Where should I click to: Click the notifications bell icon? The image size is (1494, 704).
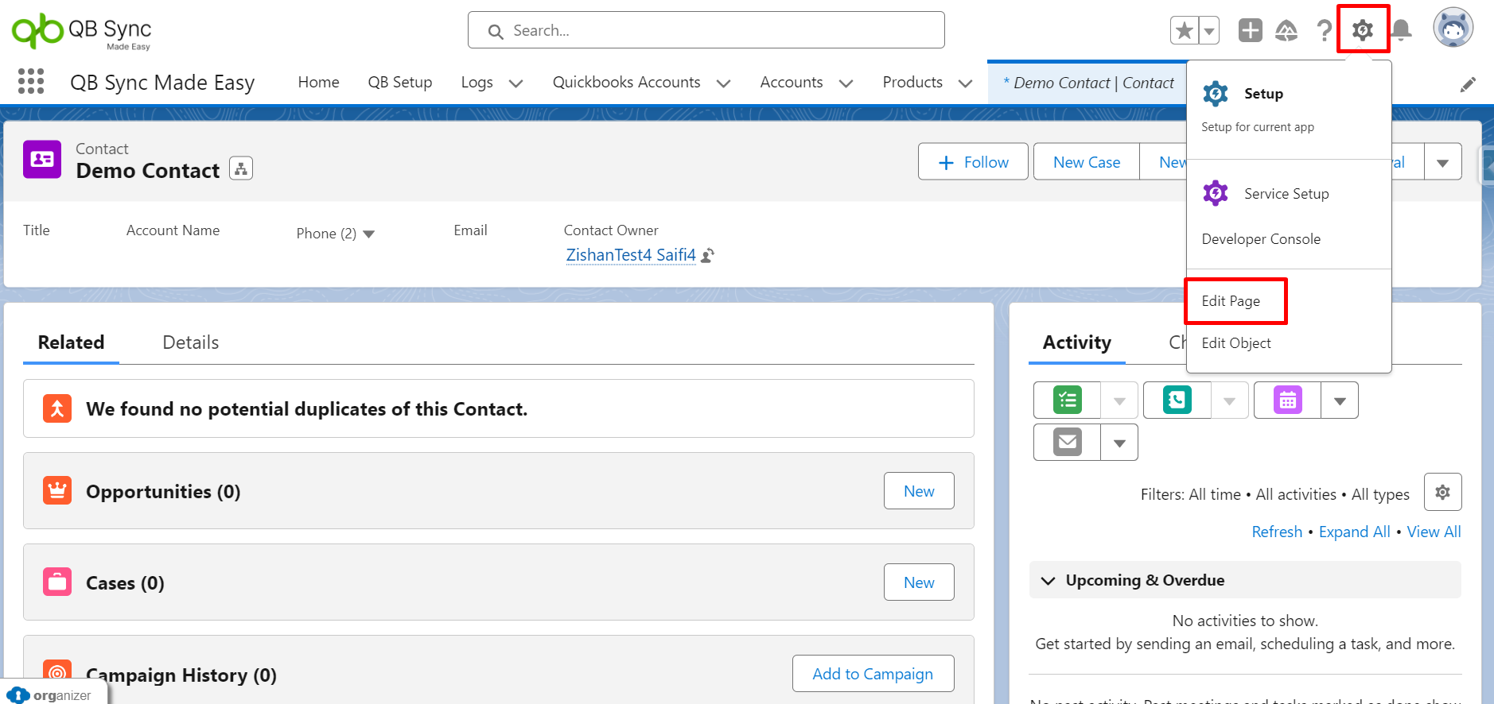[x=1402, y=30]
